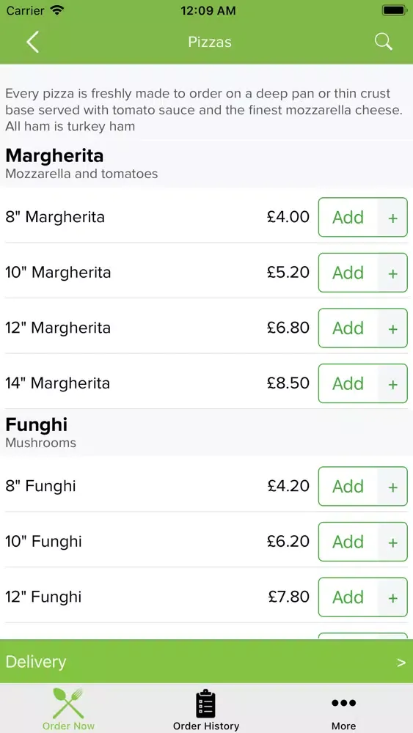Expand the Delivery bar chevron

point(401,663)
